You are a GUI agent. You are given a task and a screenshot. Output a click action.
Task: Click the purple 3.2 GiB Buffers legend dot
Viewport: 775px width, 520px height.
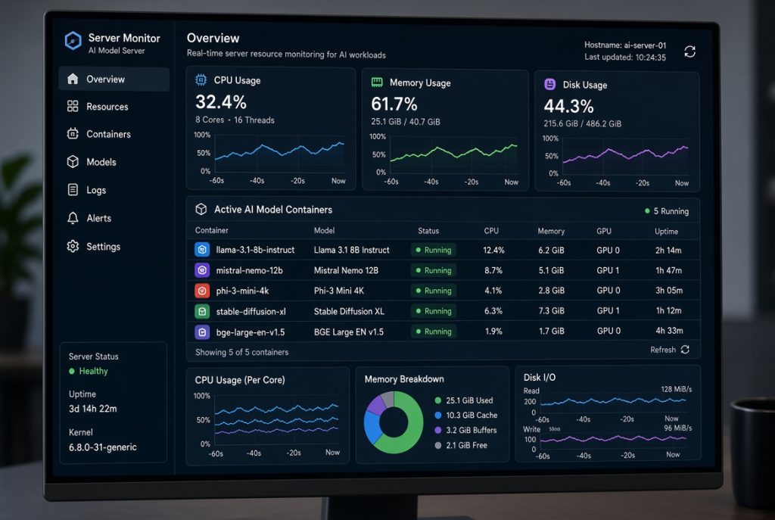[x=438, y=430]
